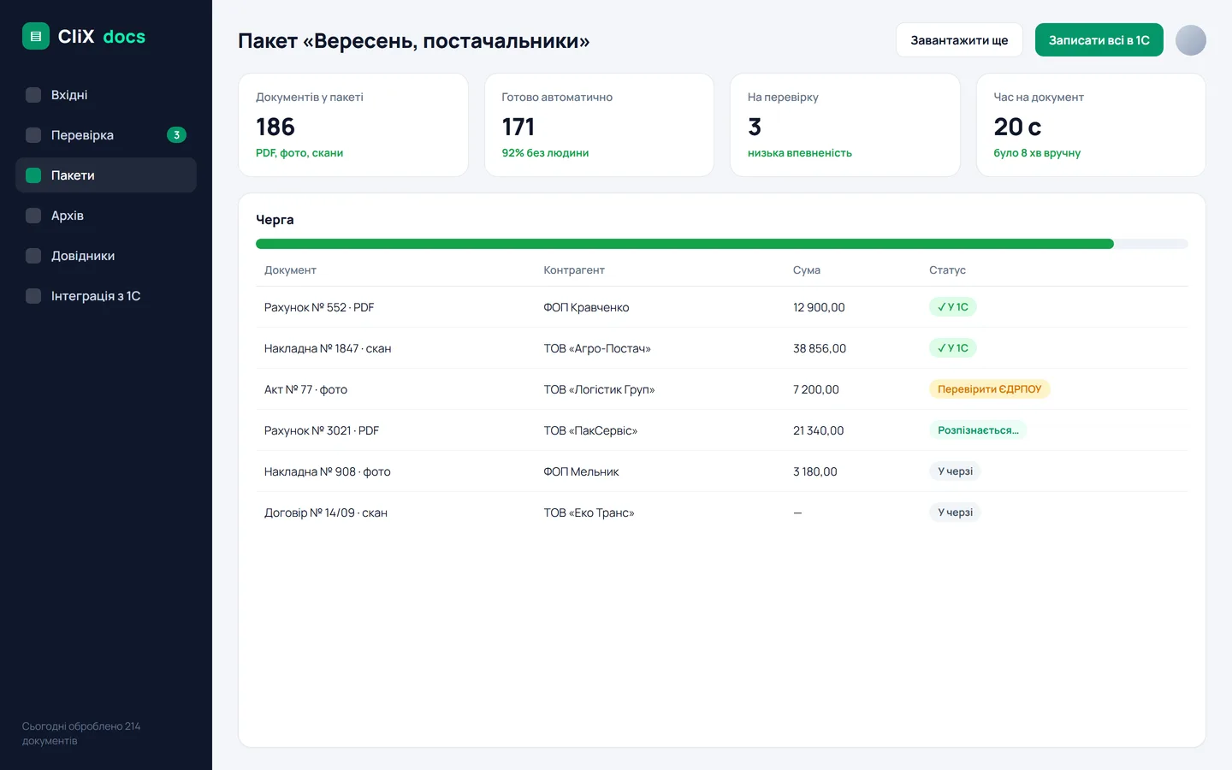Click the Документ column header
This screenshot has height=770, width=1232.
click(290, 270)
